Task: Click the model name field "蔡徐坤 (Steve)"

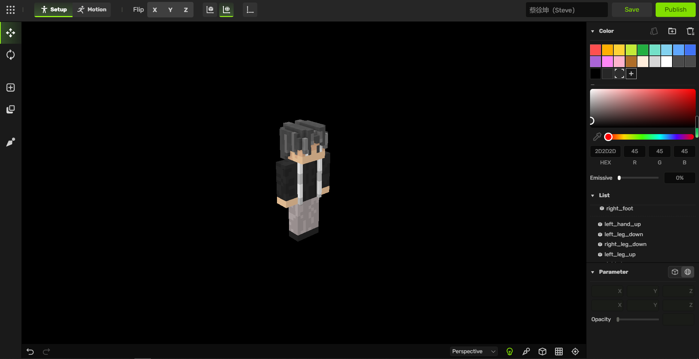Action: click(567, 10)
